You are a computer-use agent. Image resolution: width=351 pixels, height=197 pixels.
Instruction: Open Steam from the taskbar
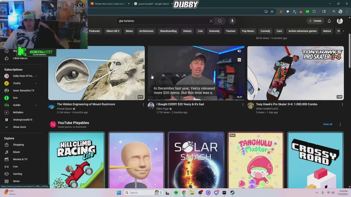232,193
